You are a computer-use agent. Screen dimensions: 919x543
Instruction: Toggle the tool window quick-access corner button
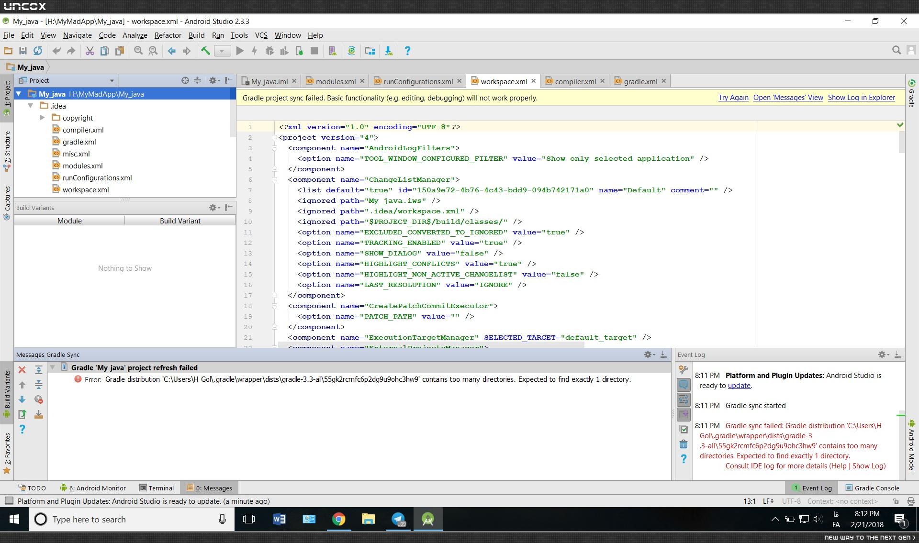8,501
